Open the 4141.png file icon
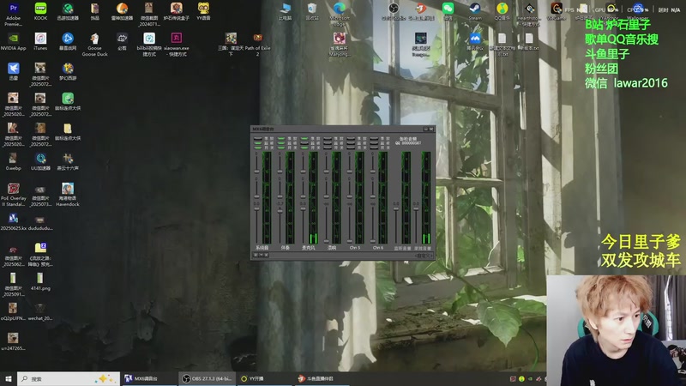 point(40,281)
